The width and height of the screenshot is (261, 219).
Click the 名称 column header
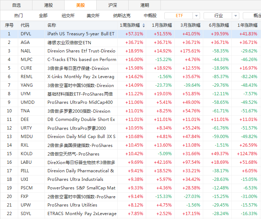(52, 25)
